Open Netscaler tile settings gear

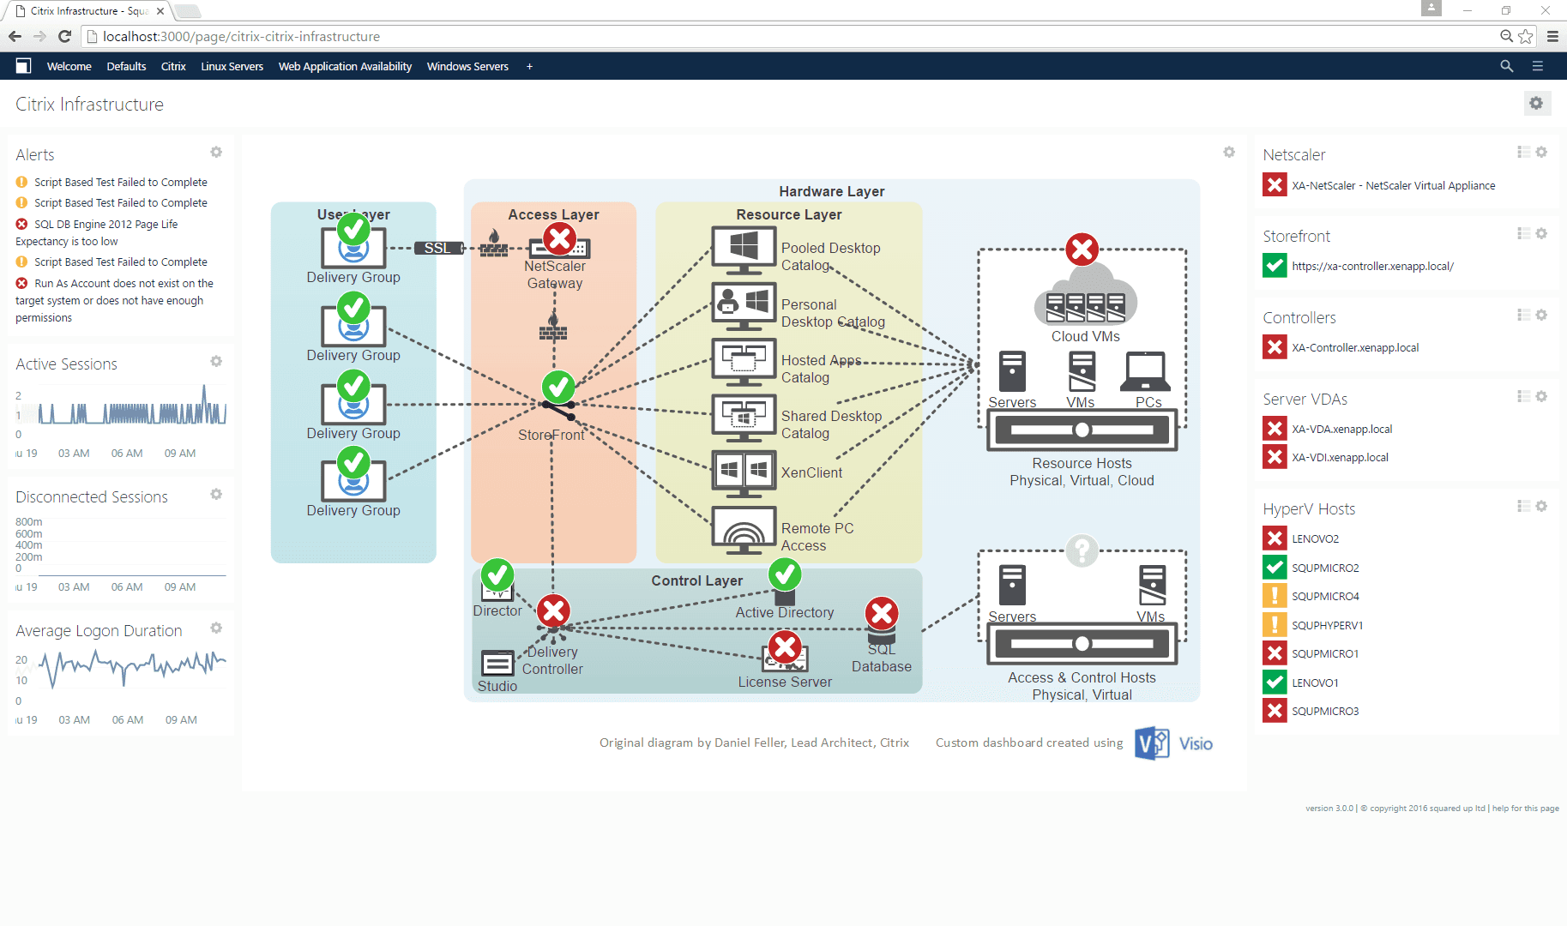tap(1541, 152)
